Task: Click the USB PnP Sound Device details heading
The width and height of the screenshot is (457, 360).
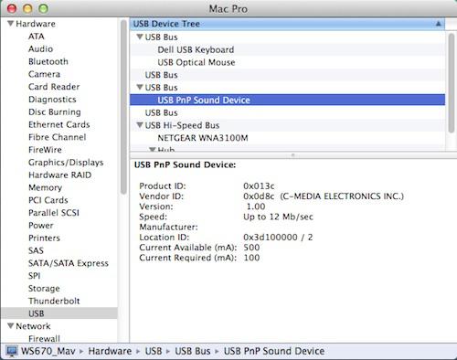Action: click(186, 164)
